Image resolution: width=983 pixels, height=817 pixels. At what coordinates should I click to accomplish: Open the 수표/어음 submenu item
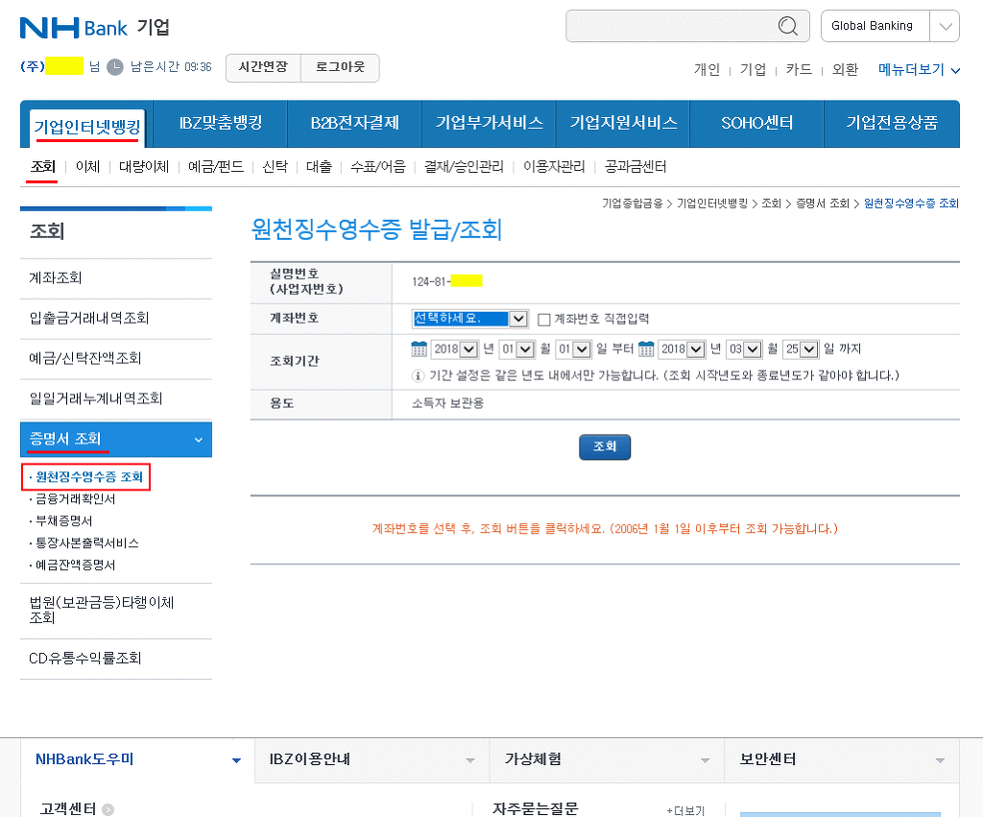click(378, 167)
